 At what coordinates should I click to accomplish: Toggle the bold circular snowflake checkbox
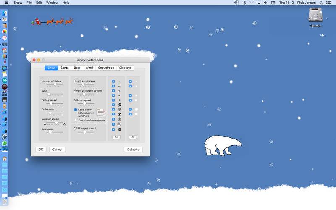pos(113,105)
